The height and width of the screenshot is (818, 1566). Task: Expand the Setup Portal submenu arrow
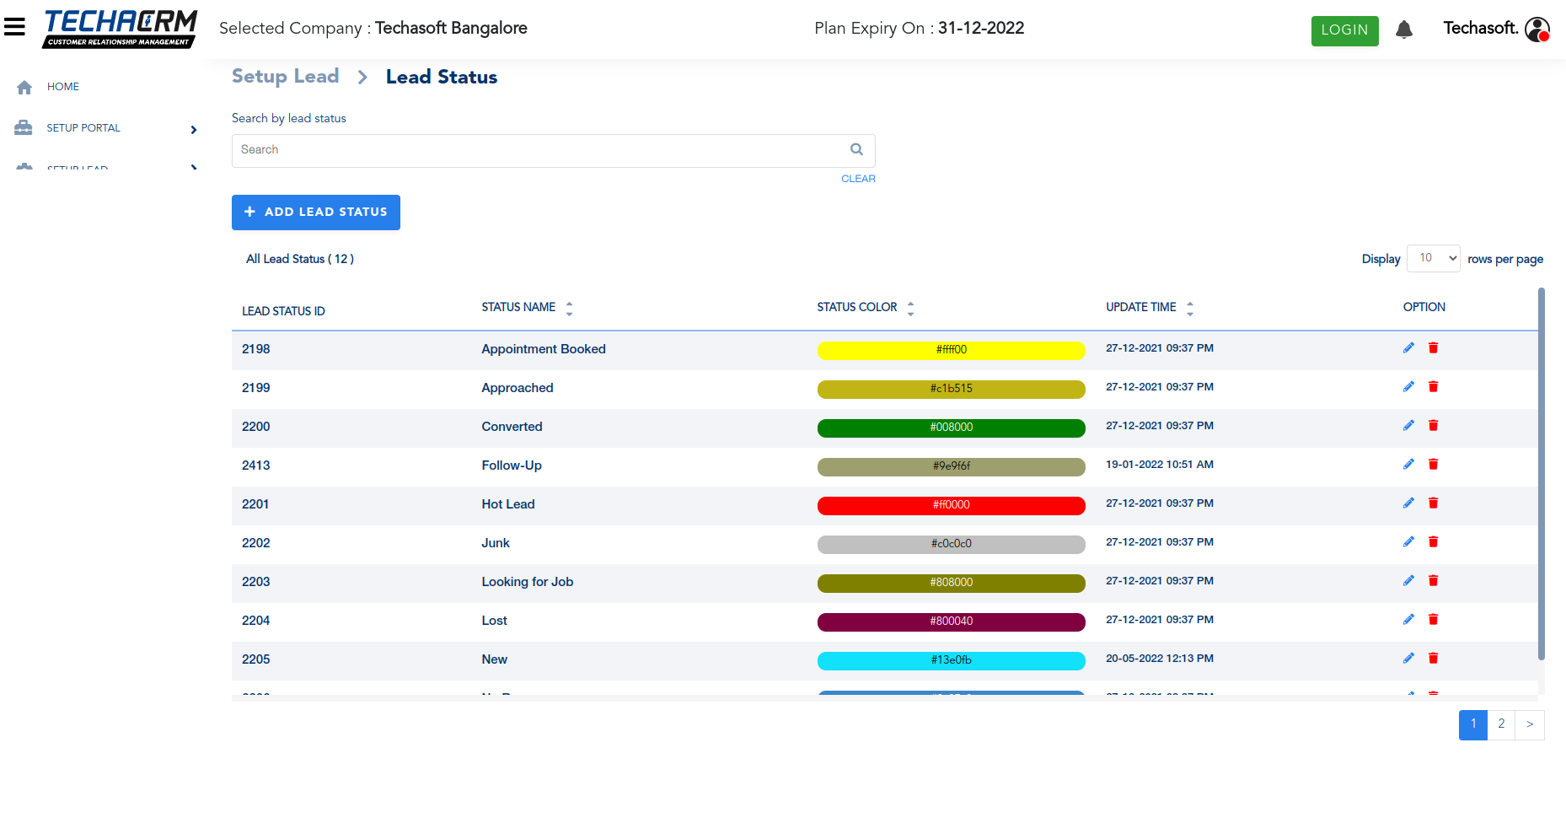tap(194, 129)
